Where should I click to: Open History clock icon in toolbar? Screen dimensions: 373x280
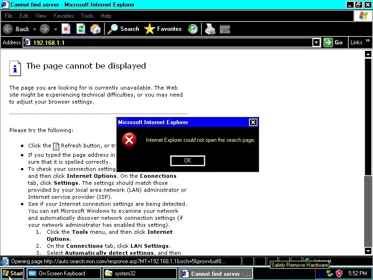pyautogui.click(x=193, y=29)
